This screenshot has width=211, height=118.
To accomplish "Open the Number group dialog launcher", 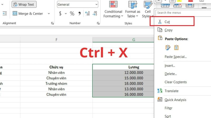I will (98, 23).
